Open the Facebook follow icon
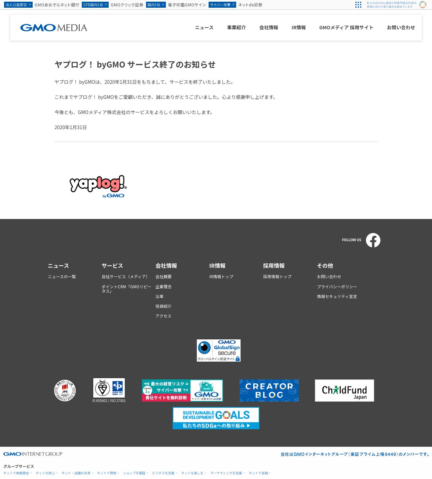 coord(373,240)
